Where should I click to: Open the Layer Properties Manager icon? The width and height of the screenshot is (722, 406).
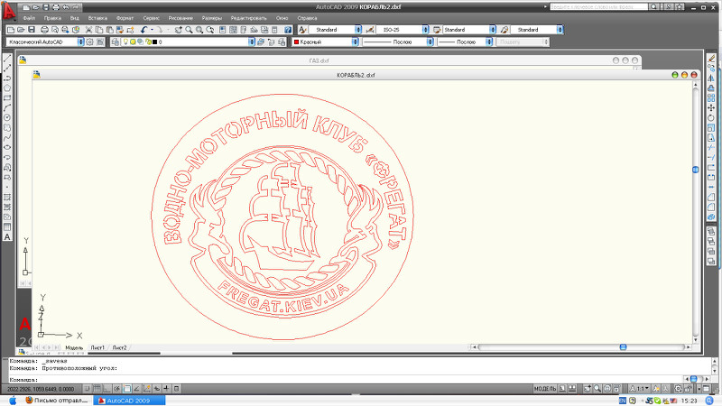(116, 42)
